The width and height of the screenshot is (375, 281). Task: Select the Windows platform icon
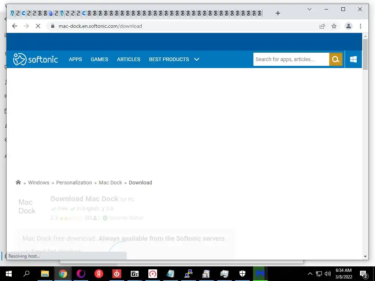[353, 59]
